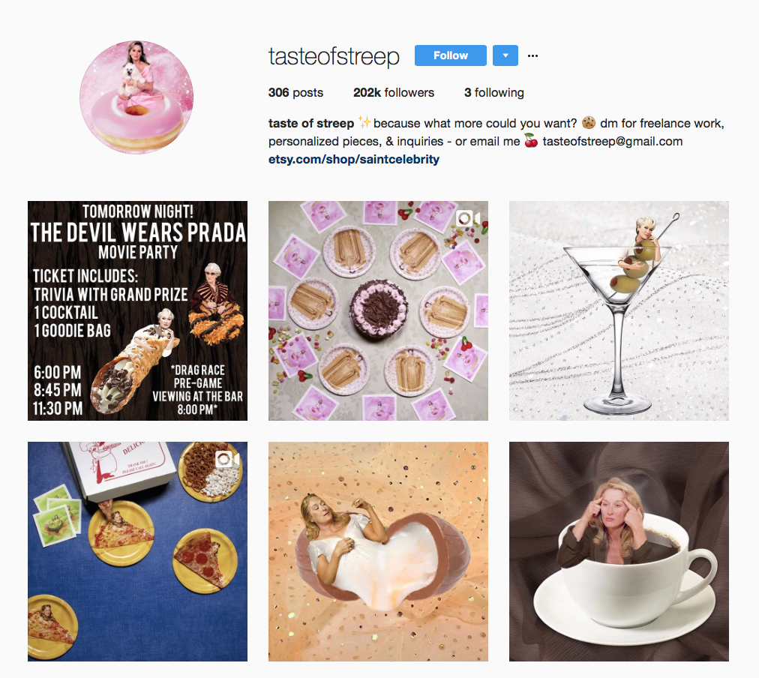The width and height of the screenshot is (759, 678).
Task: Open the chocolate cake plates video post
Action: point(378,310)
